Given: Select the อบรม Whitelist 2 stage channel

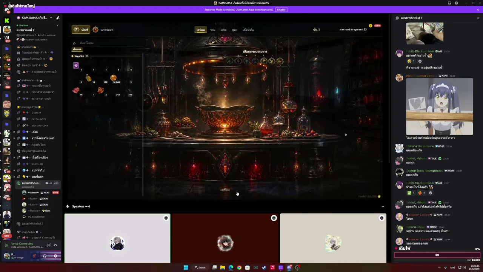Looking at the screenshot, I should 38,224.
